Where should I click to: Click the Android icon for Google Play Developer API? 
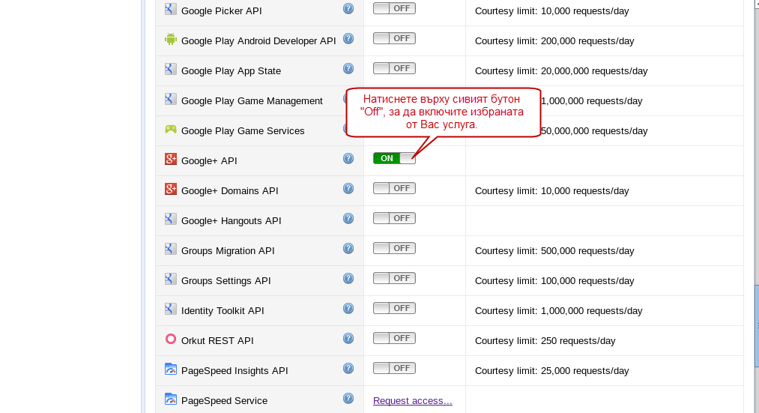pos(170,39)
